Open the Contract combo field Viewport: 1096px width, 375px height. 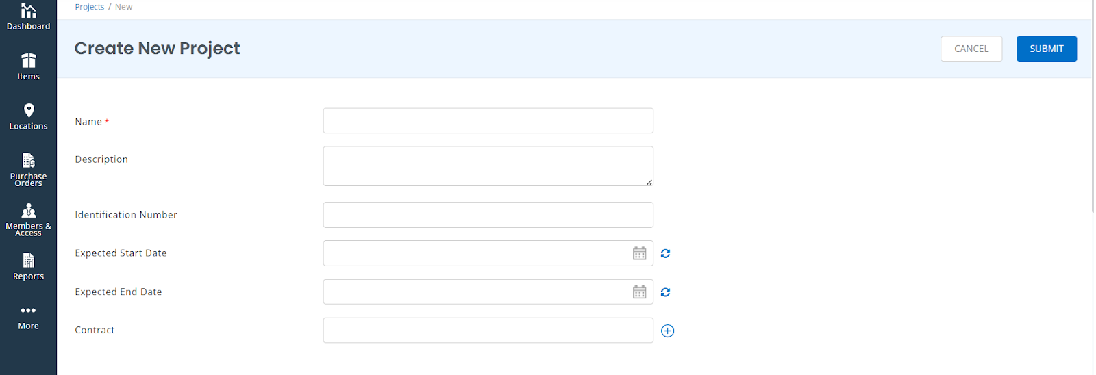click(x=488, y=330)
